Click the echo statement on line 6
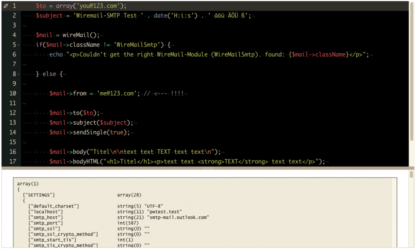The image size is (417, 250). point(56,55)
